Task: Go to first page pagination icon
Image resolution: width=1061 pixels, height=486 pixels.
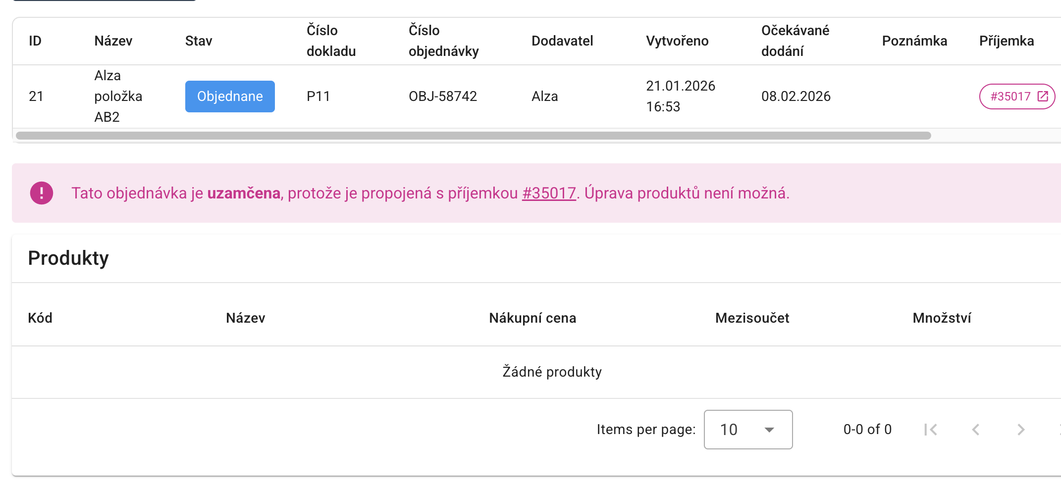Action: (931, 430)
